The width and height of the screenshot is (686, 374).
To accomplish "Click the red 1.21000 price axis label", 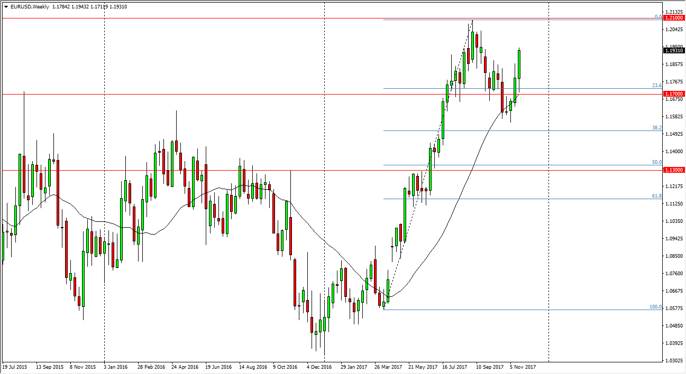I will click(x=675, y=17).
